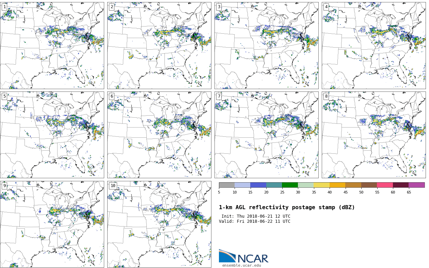This screenshot has height=268, width=429.
Task: Click the reflectivity postage stamp title
Action: [287, 207]
